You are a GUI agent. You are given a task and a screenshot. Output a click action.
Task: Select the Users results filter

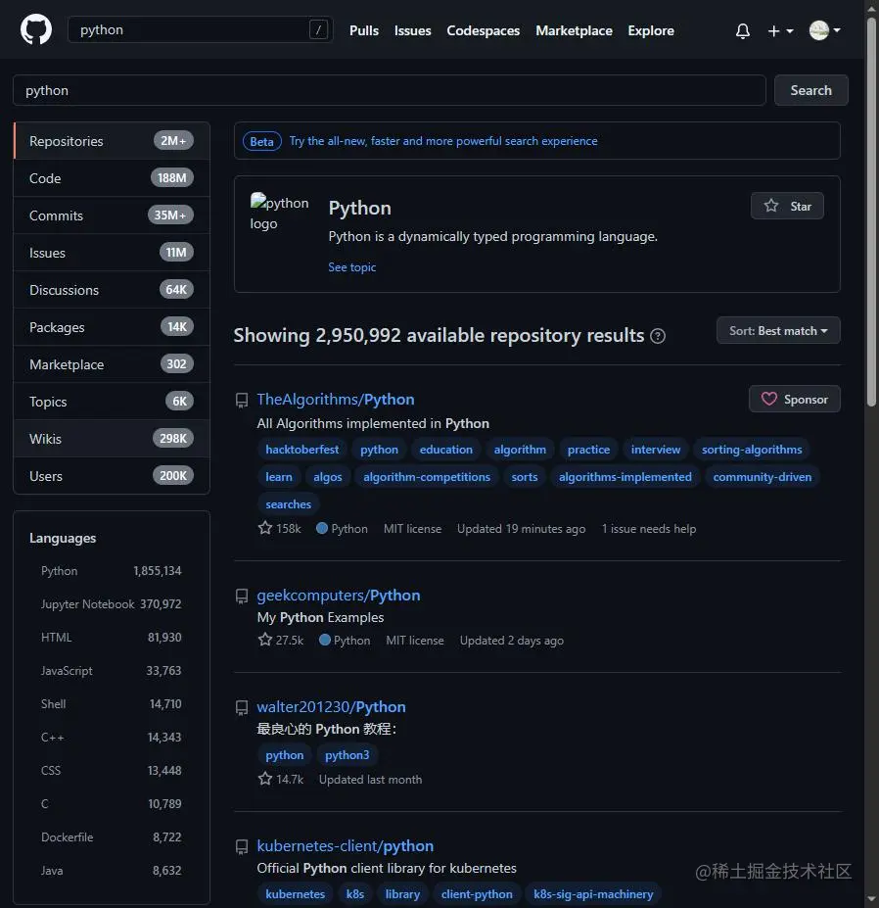pyautogui.click(x=112, y=475)
